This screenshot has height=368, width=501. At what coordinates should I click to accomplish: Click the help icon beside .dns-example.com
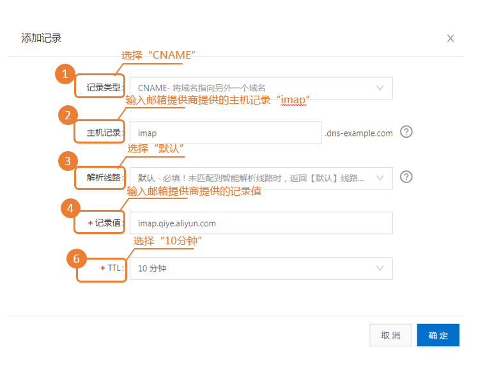406,131
